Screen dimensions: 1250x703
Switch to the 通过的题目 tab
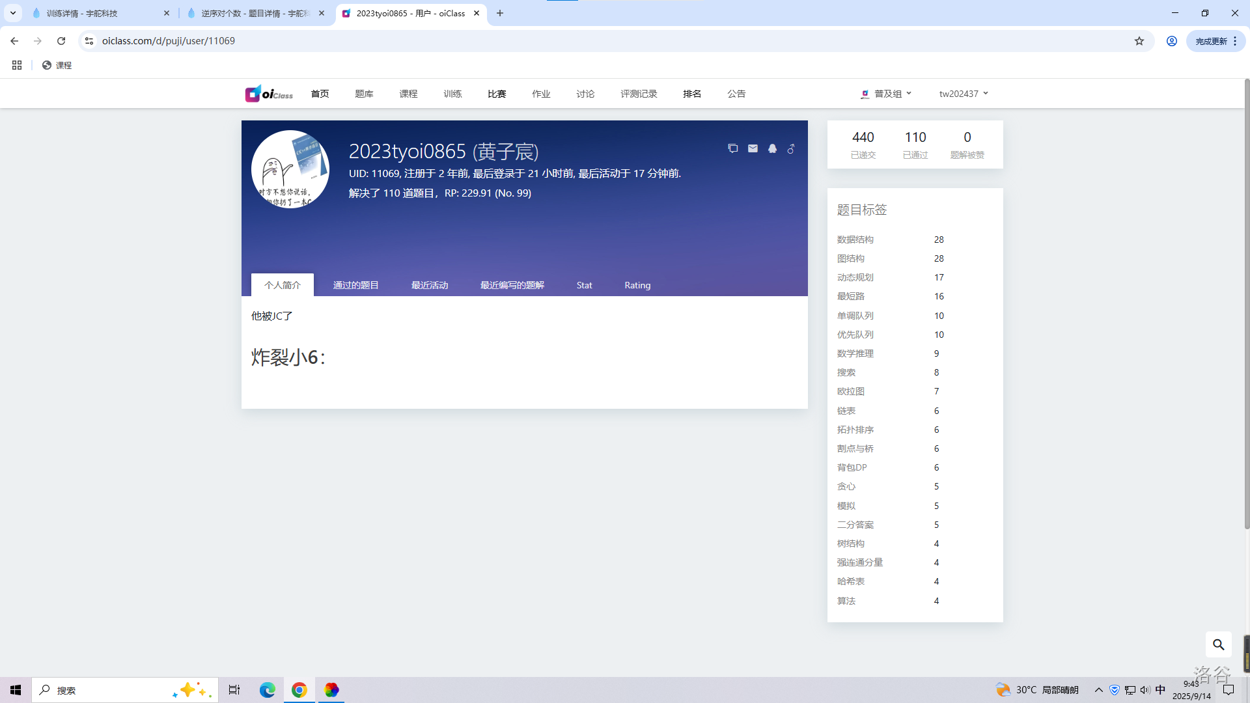355,285
